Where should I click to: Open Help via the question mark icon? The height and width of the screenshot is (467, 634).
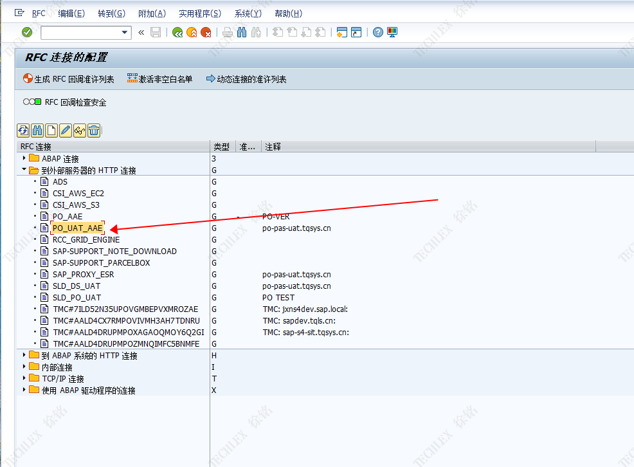378,32
